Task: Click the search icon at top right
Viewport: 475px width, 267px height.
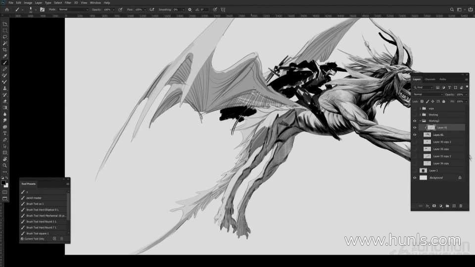Action: (452, 9)
